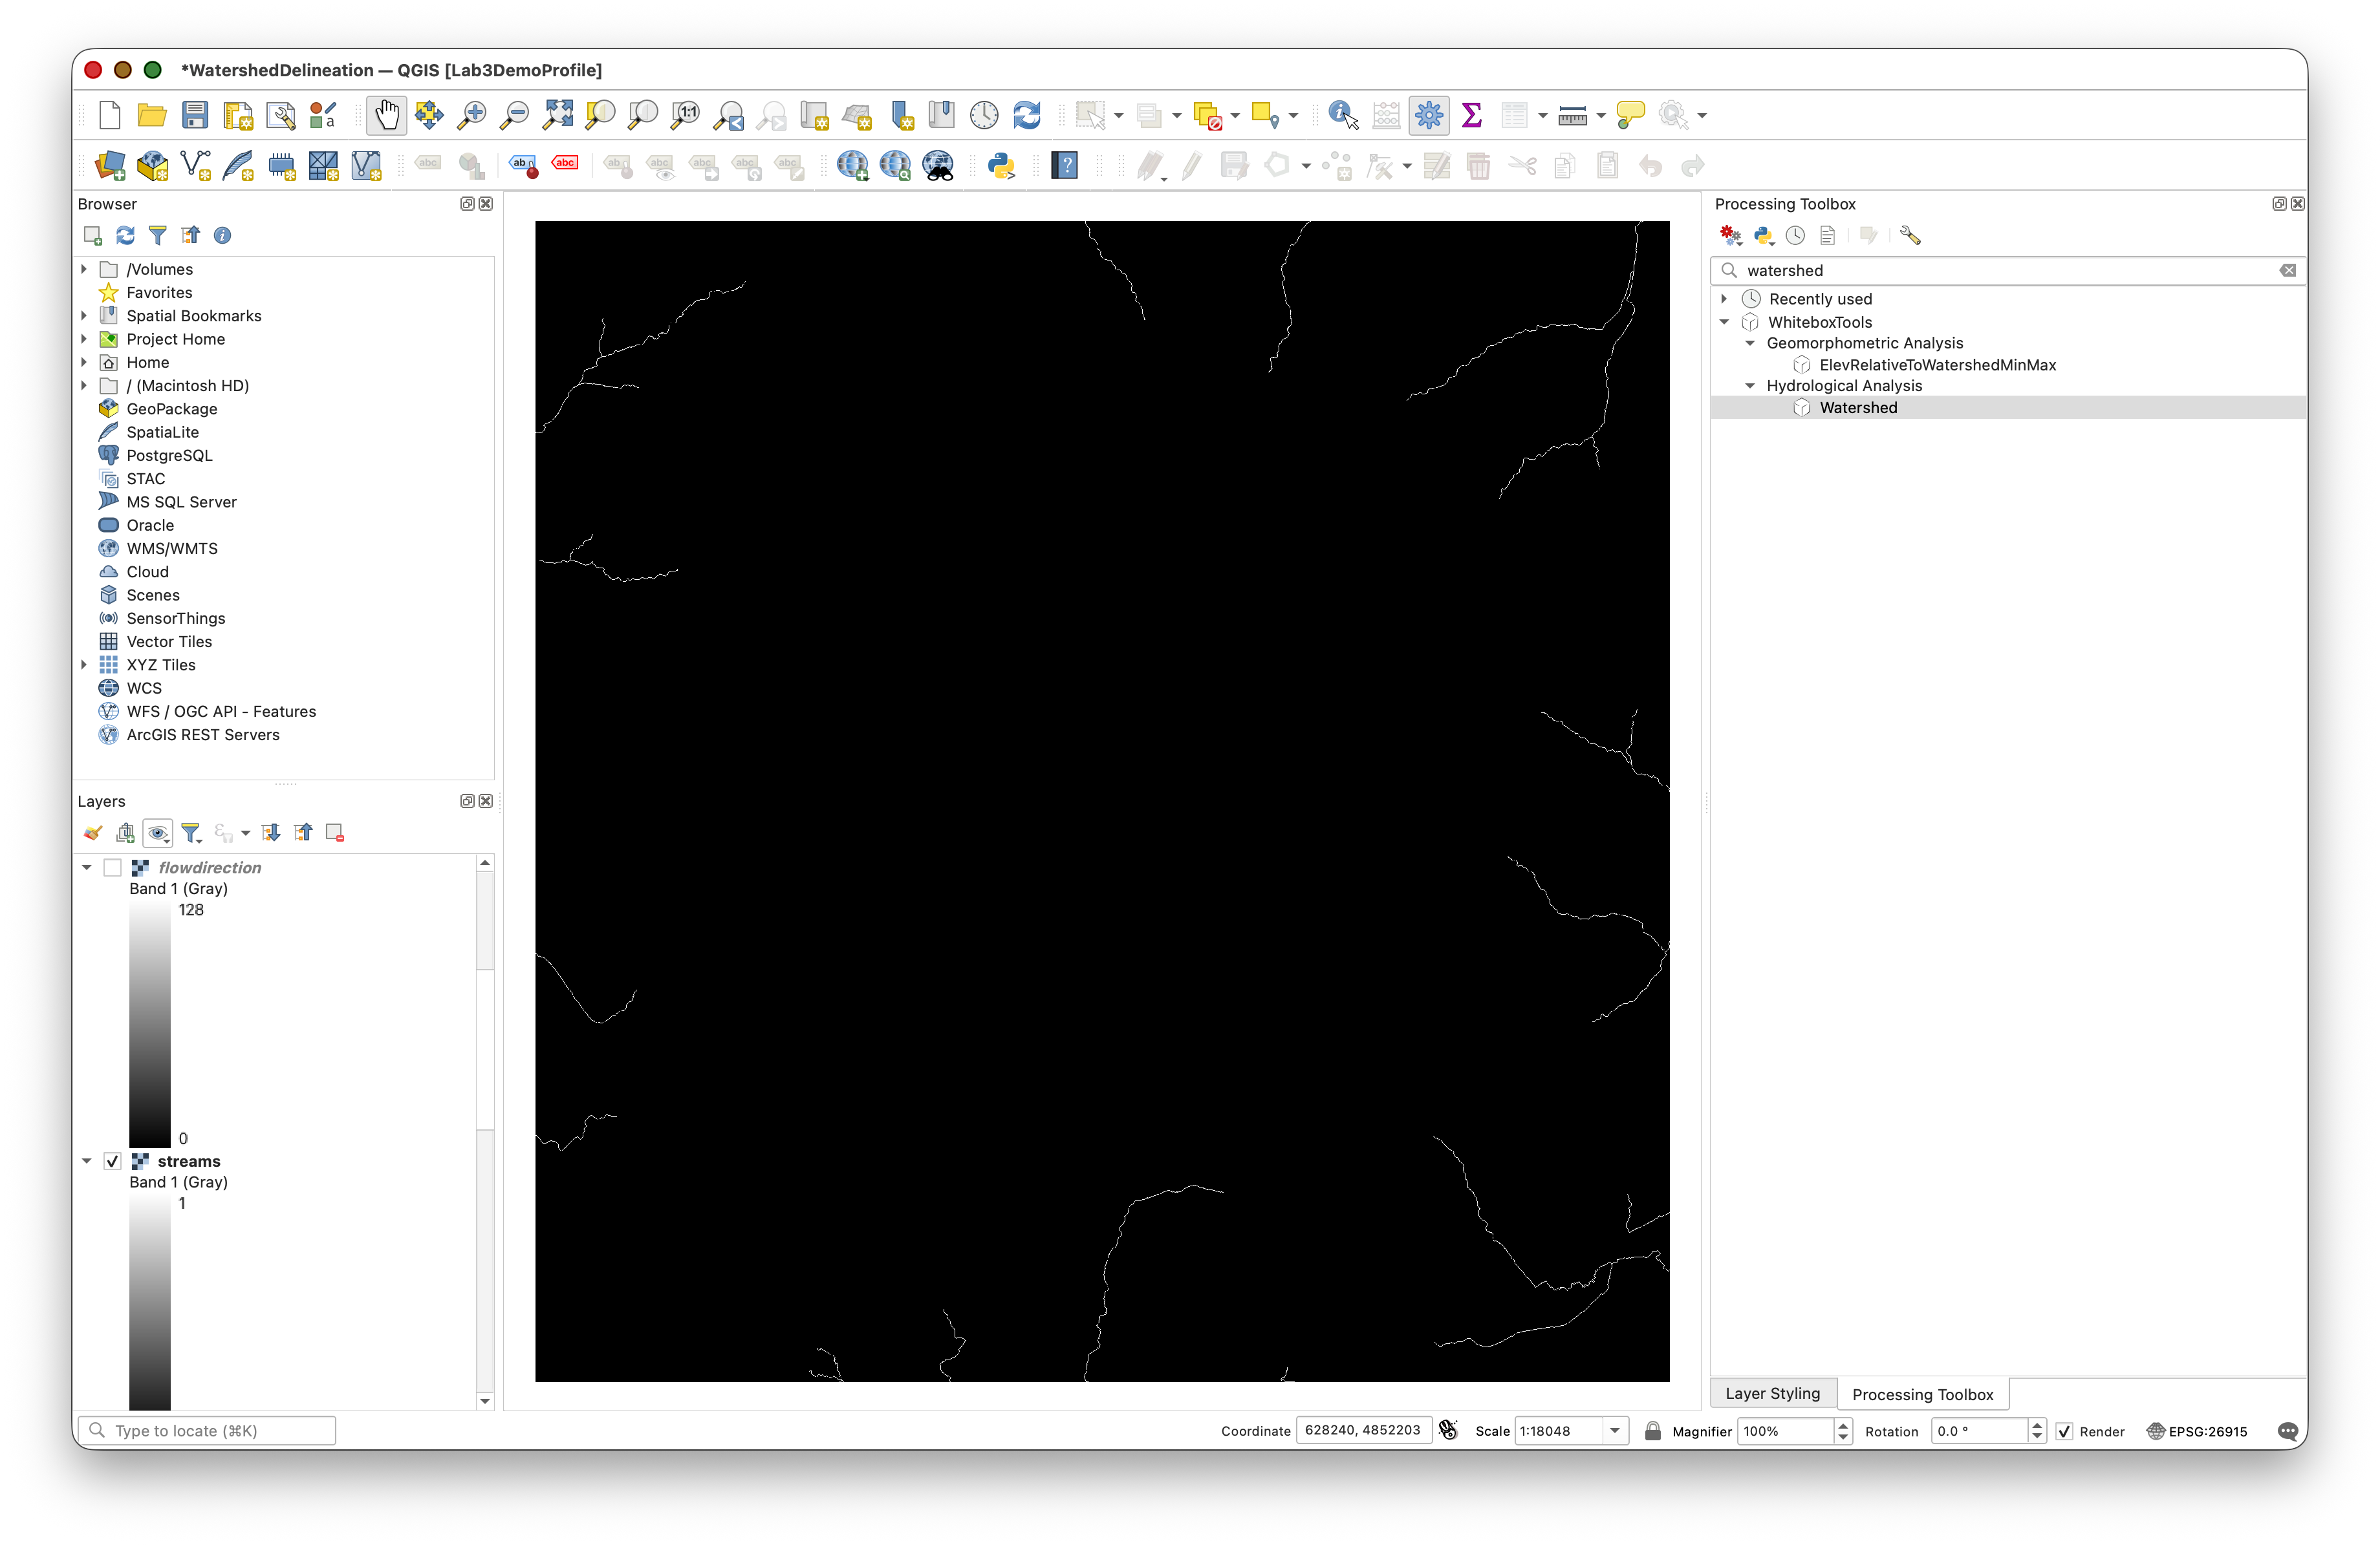Click the New Project icon
The height and width of the screenshot is (1545, 2380).
(x=110, y=116)
